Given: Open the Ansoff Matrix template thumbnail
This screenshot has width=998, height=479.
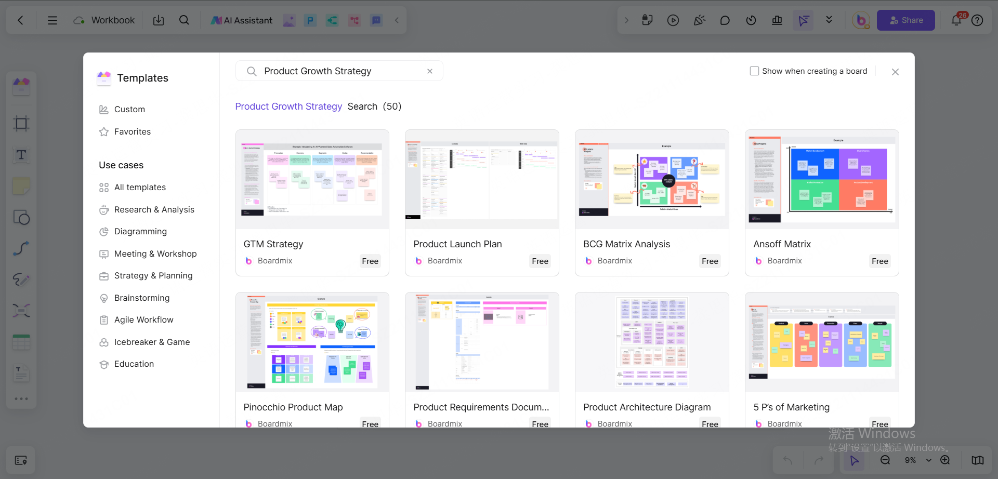Looking at the screenshot, I should point(821,179).
